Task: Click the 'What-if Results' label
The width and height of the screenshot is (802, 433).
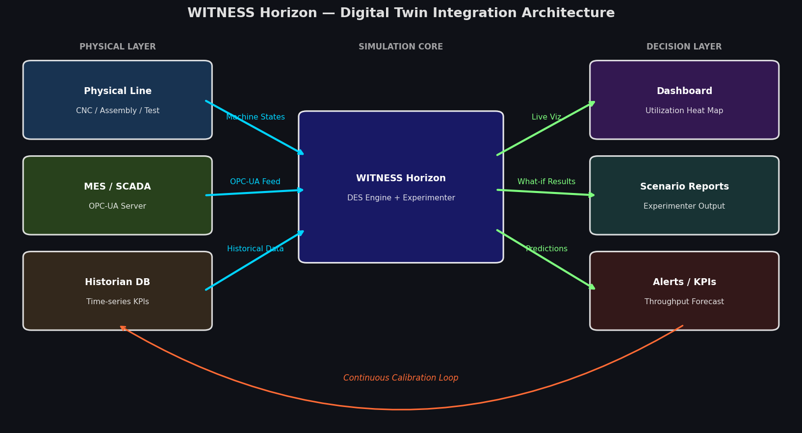Action: [546, 182]
